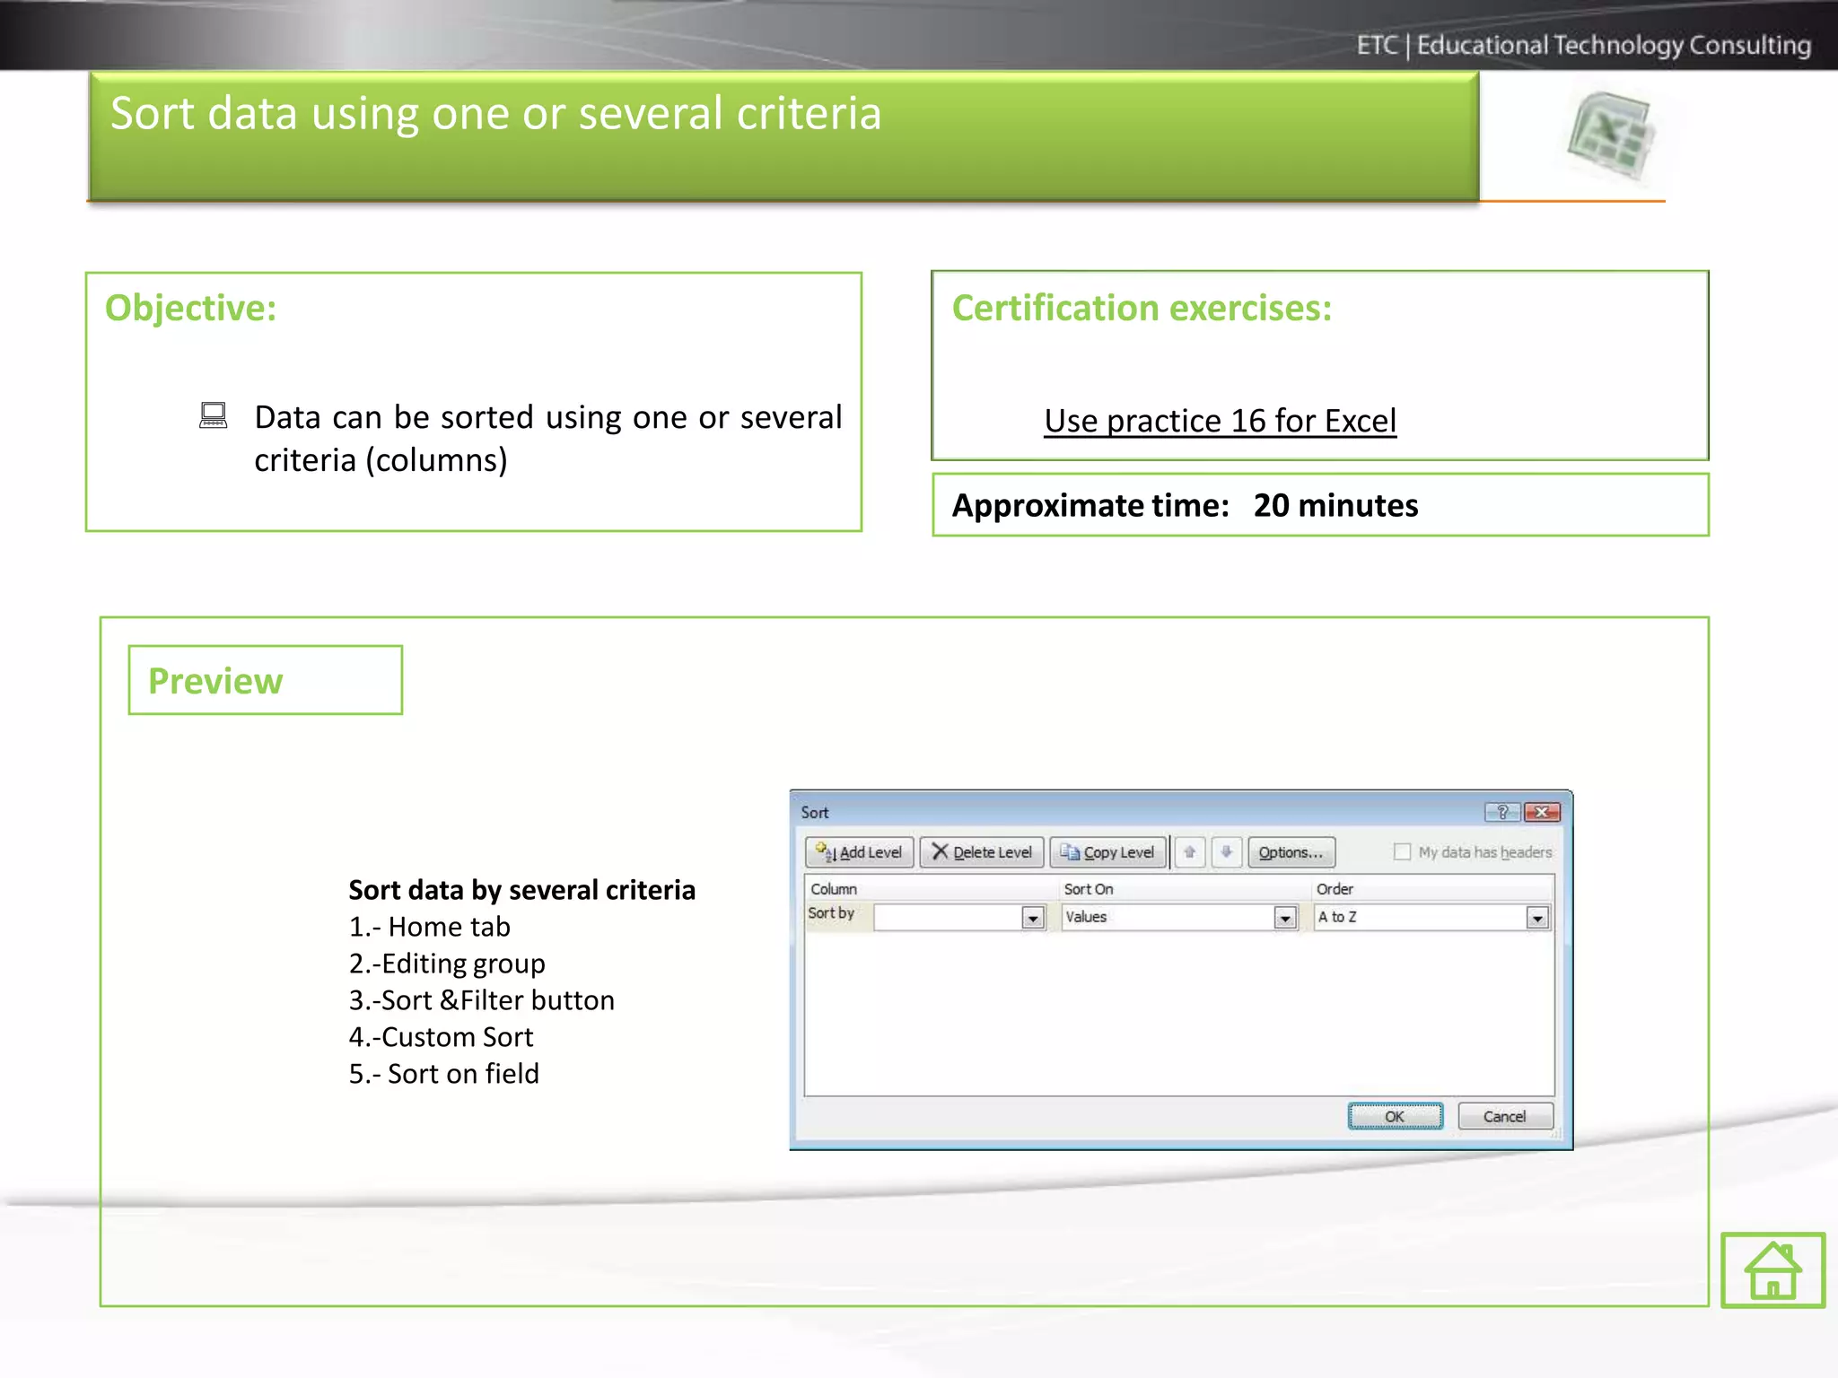The height and width of the screenshot is (1378, 1838).
Task: Click Approximate time 20 minutes text
Action: tap(1185, 505)
